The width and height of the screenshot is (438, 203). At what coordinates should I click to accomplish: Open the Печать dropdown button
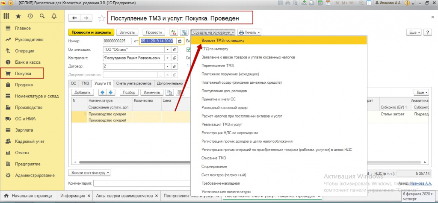click(249, 32)
